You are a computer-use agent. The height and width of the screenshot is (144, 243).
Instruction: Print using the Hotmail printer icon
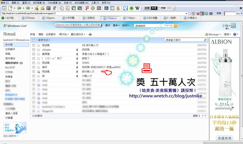point(90,34)
